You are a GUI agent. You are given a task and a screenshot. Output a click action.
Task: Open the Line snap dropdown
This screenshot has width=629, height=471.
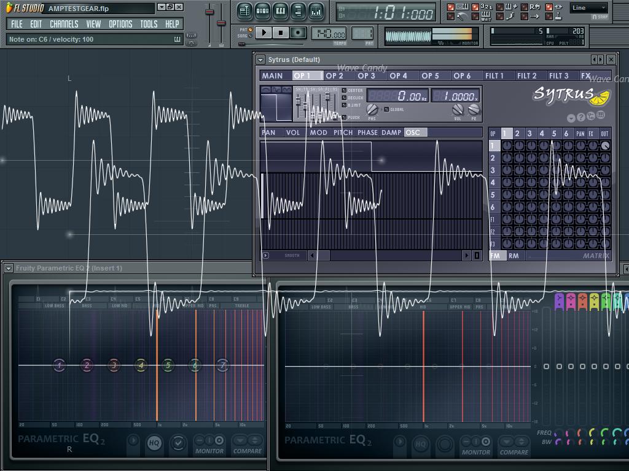point(589,7)
